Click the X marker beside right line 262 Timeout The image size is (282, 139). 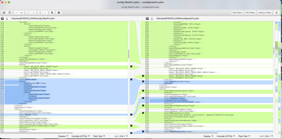(x=143, y=98)
